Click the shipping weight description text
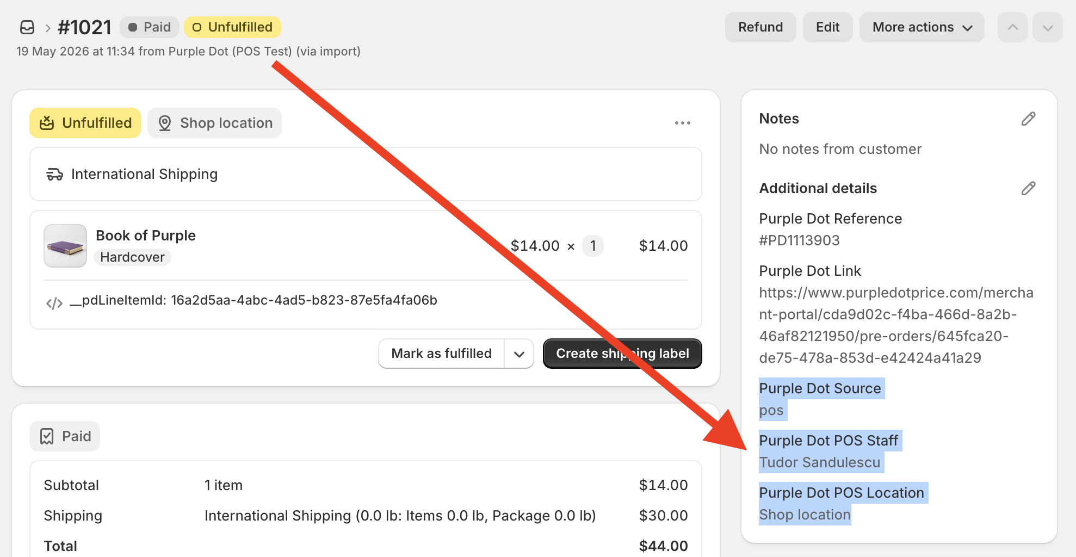Image resolution: width=1076 pixels, height=557 pixels. pos(400,516)
